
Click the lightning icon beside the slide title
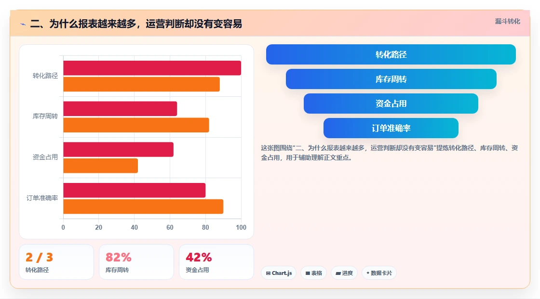coord(23,24)
